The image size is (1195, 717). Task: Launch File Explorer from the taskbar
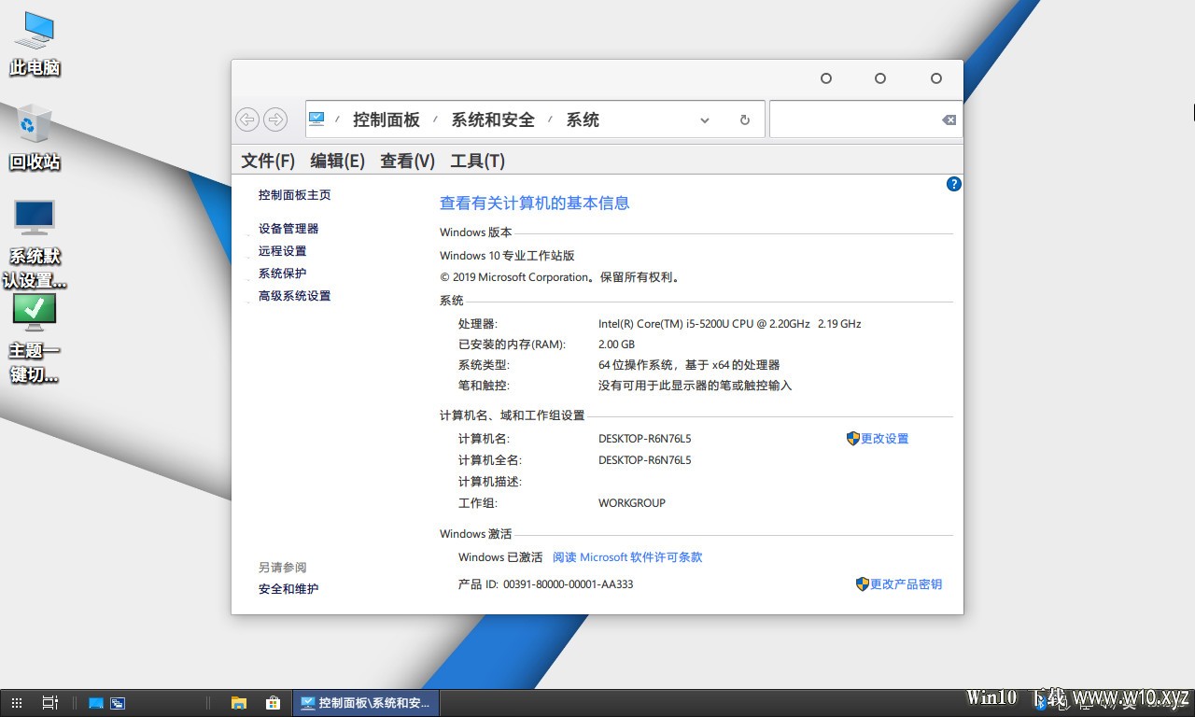coord(239,703)
